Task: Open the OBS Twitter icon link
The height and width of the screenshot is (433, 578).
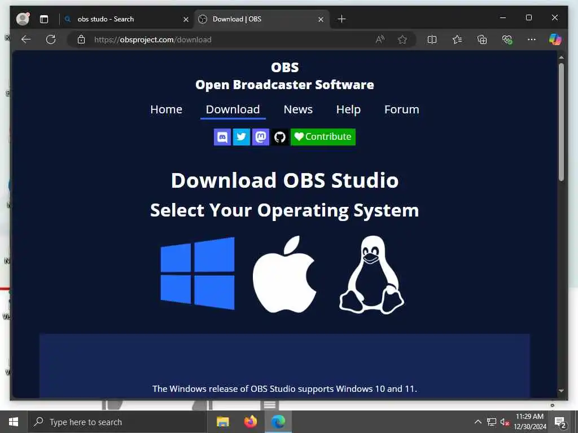Action: (x=242, y=137)
